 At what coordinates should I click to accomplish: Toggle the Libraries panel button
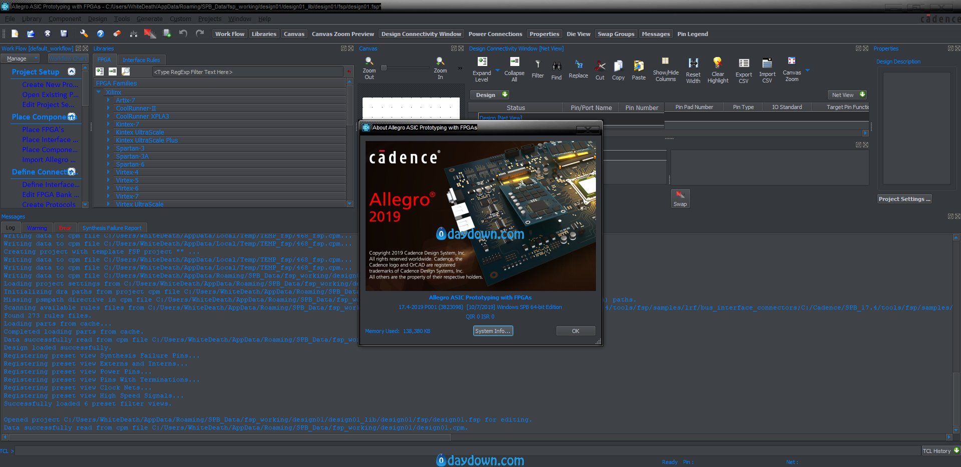tap(264, 34)
